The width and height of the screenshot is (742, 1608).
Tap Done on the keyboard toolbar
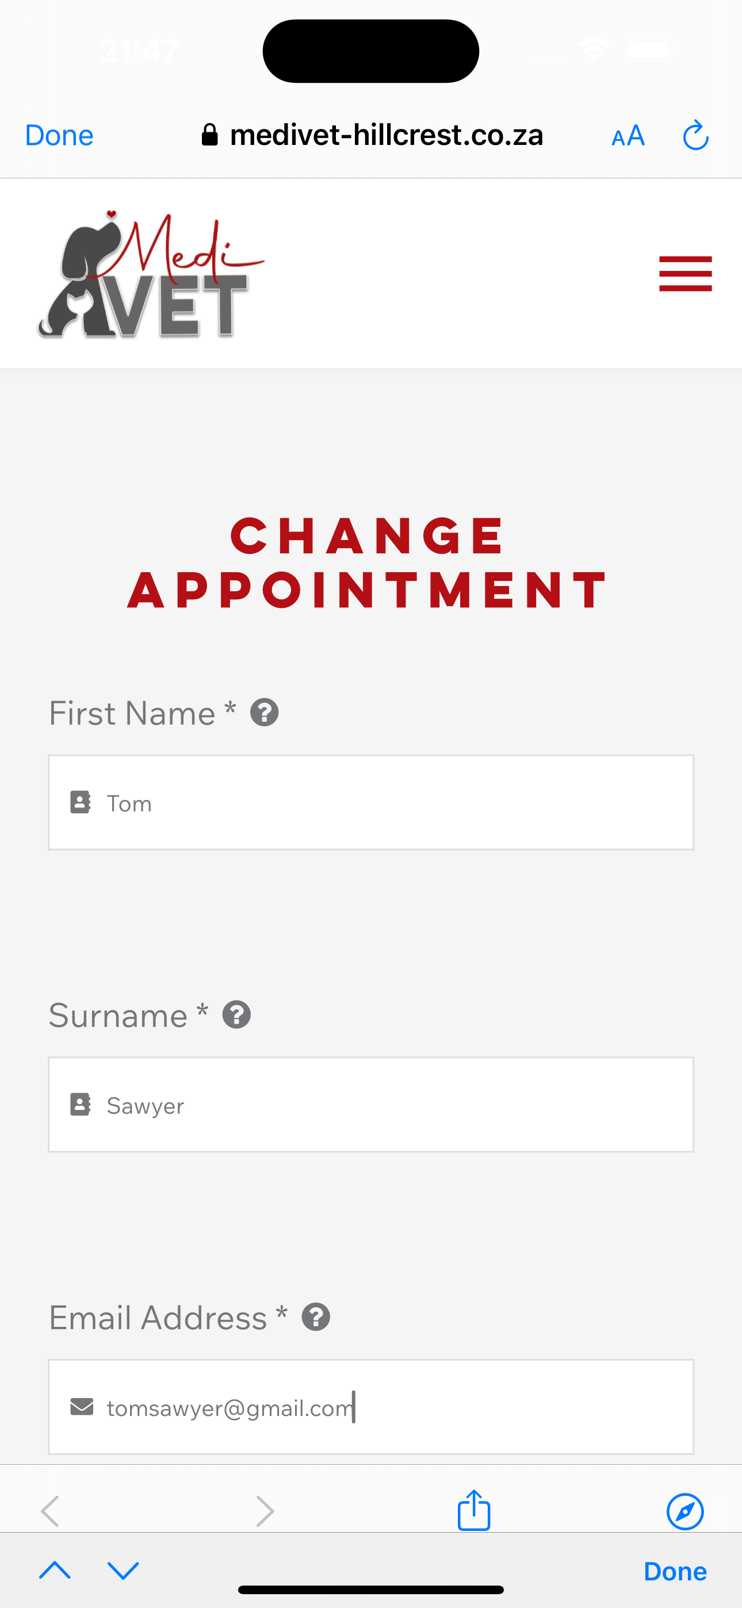click(x=675, y=1571)
